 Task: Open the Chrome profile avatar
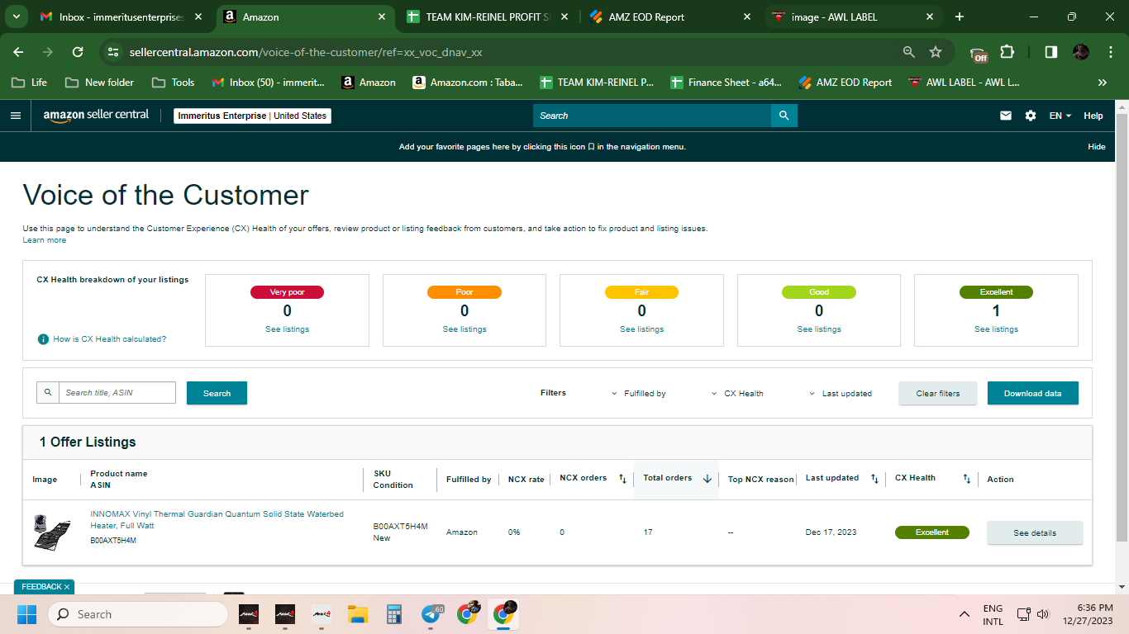(1081, 52)
